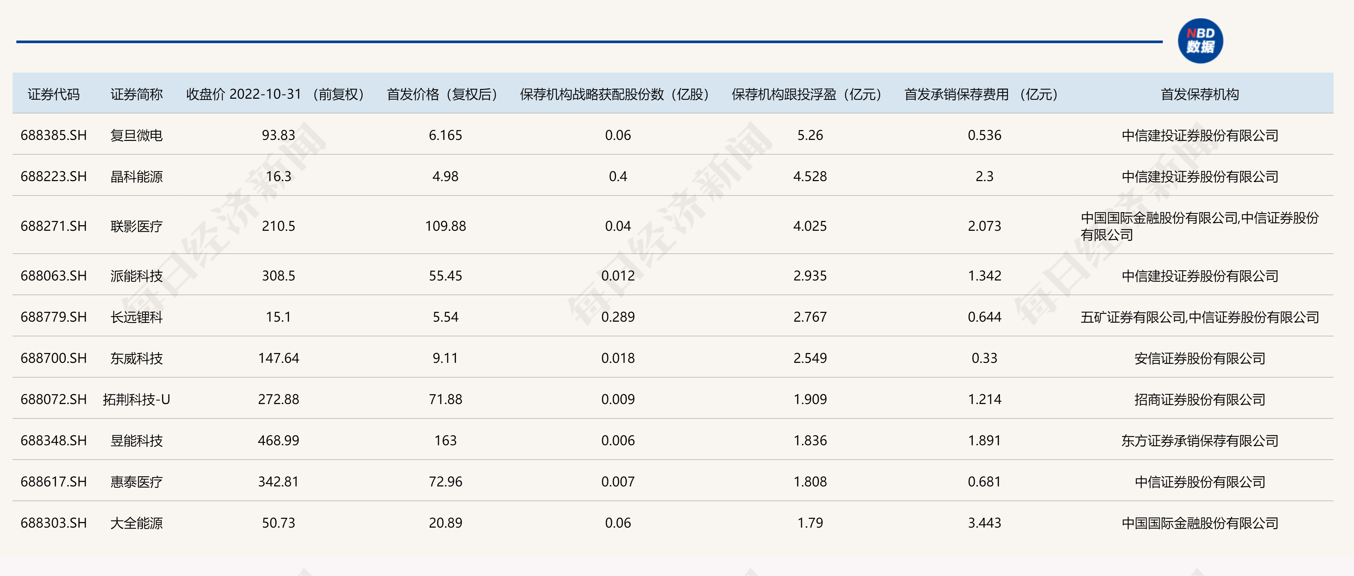
Task: Click closing price 50.73
Action: 279,523
